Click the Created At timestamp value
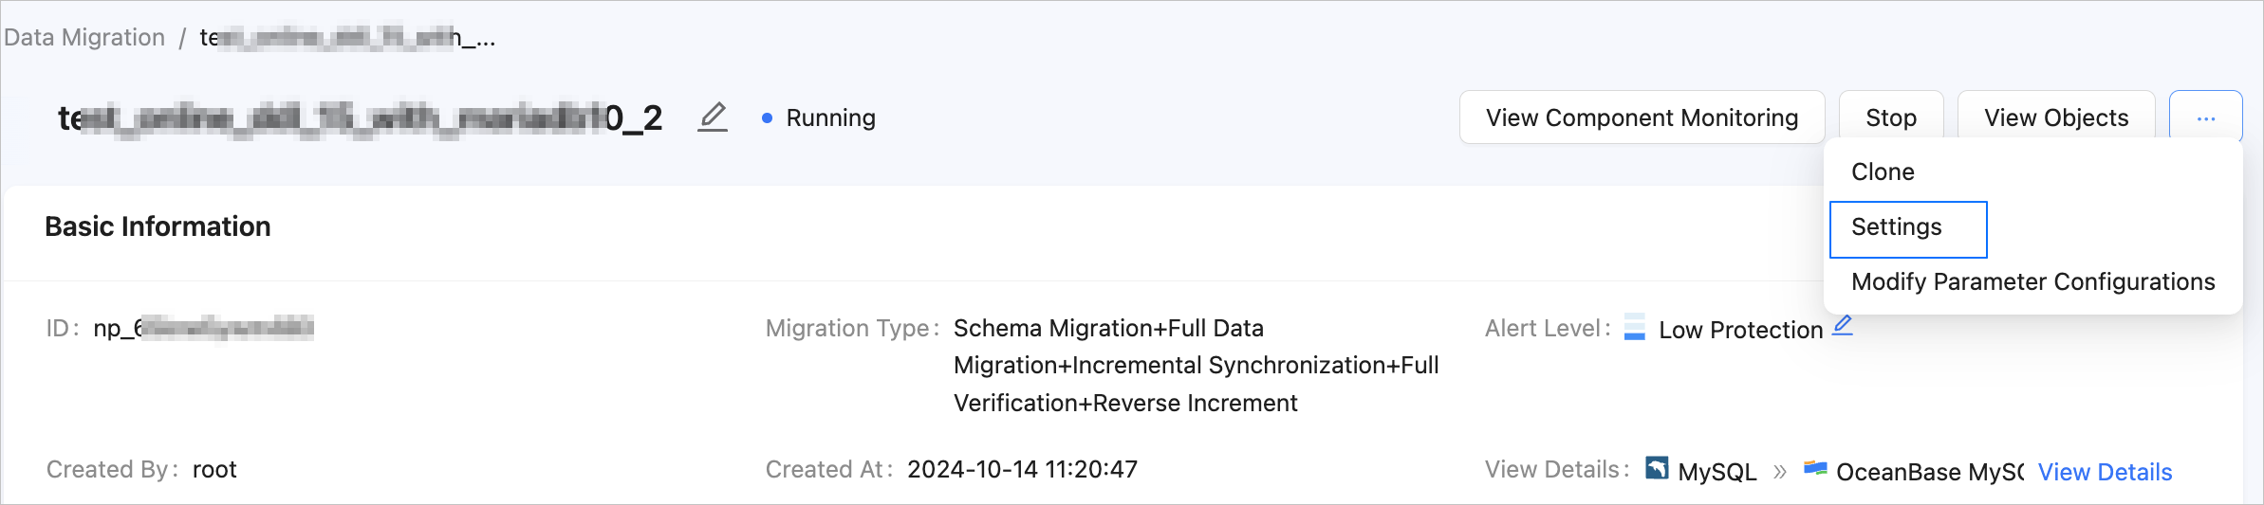Screen dimensions: 2264x505 tap(1022, 469)
